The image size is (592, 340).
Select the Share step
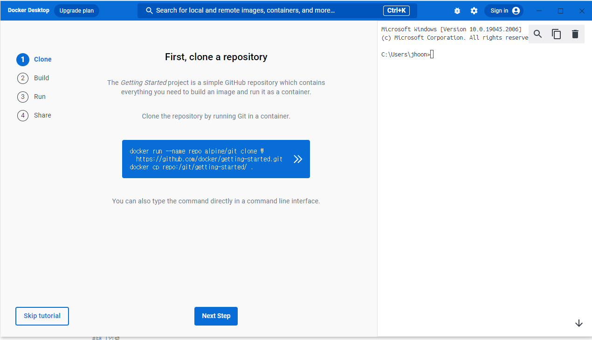point(34,115)
